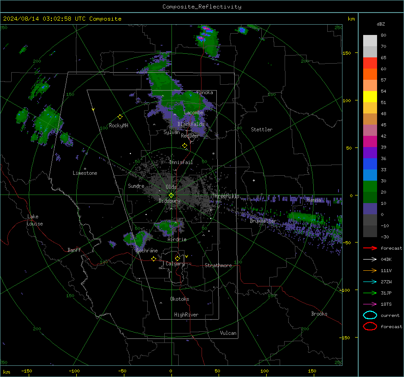Click the yellow diamond marker near RockyMH
The width and height of the screenshot is (404, 377).
click(x=120, y=117)
